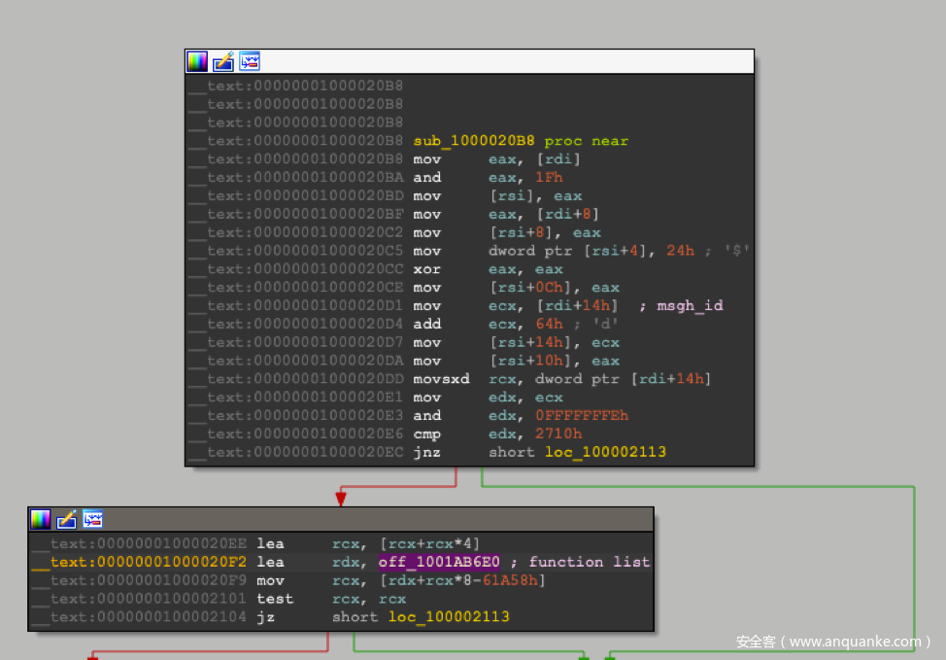Follow loc_100002113 in the jz instruction
This screenshot has width=946, height=660.
449,617
